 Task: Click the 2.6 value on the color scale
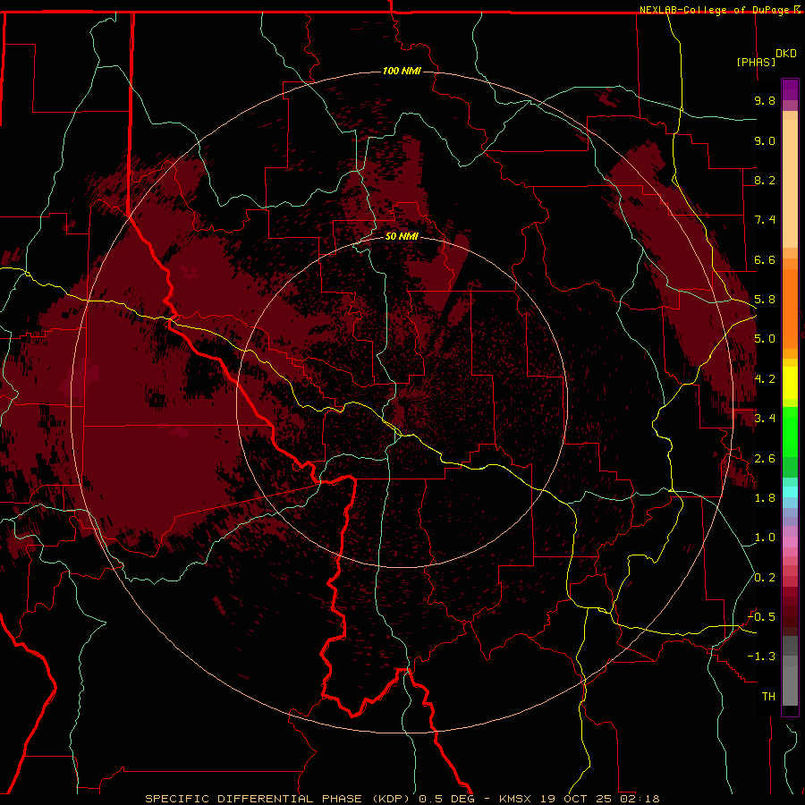click(765, 459)
